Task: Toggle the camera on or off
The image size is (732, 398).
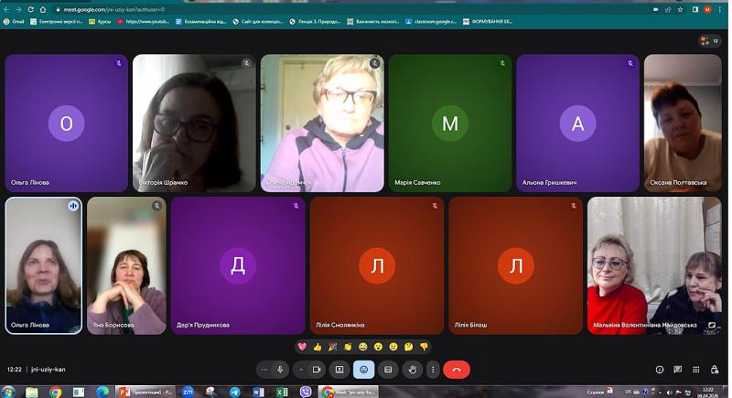Action: click(317, 370)
